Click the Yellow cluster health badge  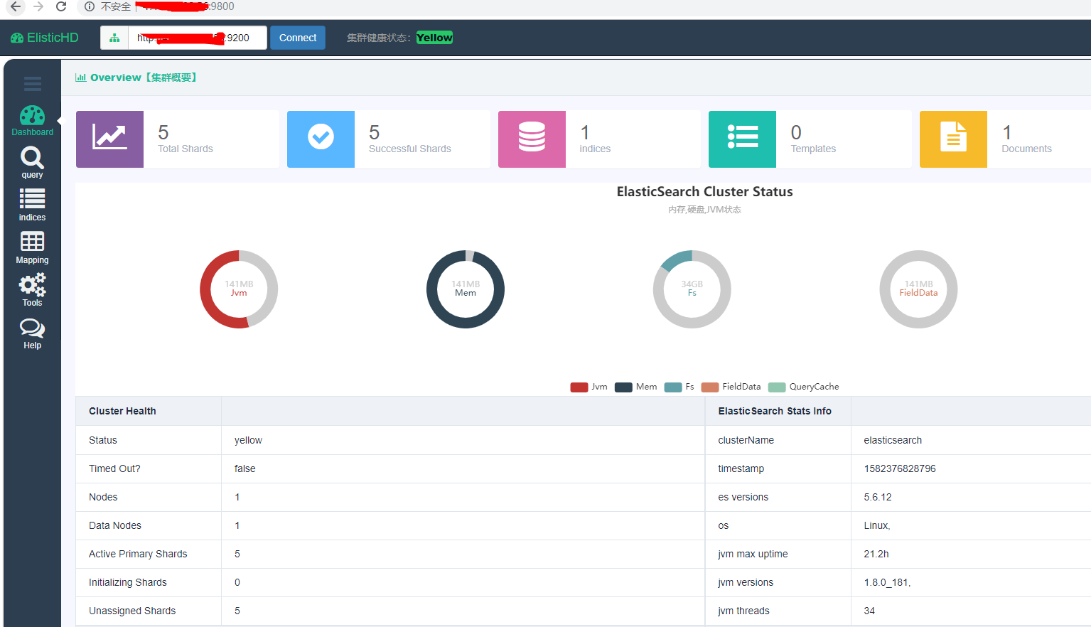pyautogui.click(x=434, y=38)
